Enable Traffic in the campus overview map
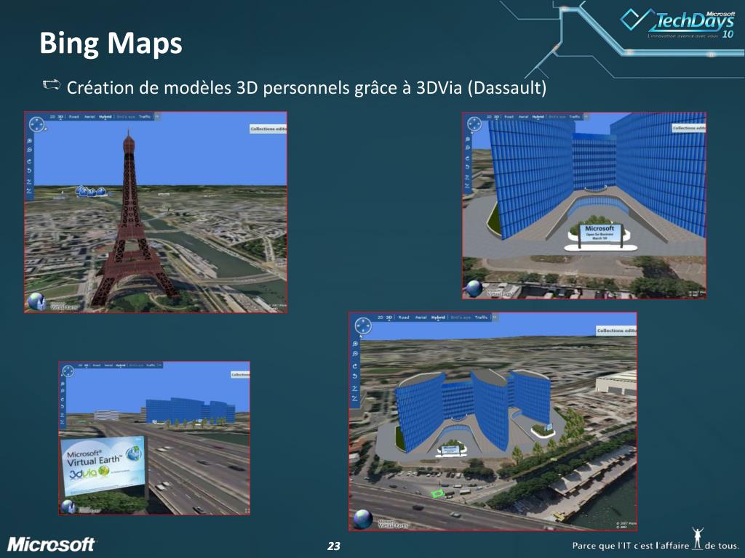Screen dimensions: 745x558 point(482,318)
